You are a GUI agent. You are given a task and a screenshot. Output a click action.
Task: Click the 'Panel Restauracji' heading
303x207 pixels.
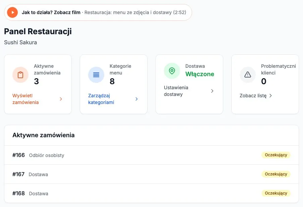pyautogui.click(x=38, y=31)
